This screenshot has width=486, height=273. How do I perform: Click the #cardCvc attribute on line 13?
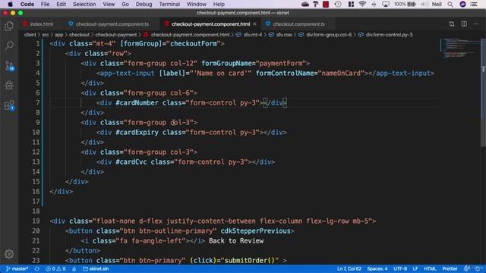click(x=131, y=162)
